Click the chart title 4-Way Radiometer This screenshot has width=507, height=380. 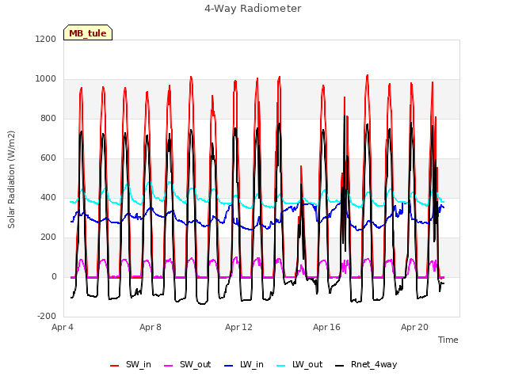coord(253,9)
